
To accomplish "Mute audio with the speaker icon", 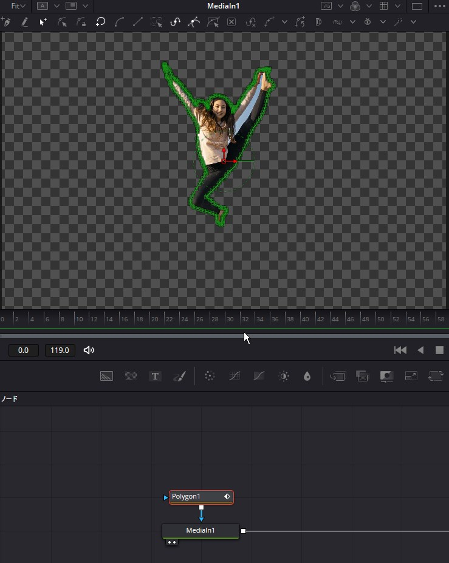I will [89, 350].
